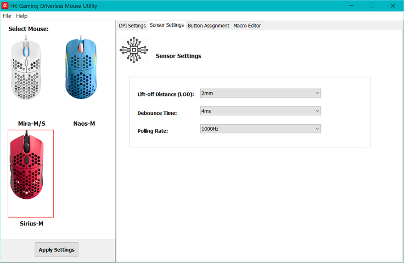Click the HK Gaming app icon in title bar

coord(5,6)
